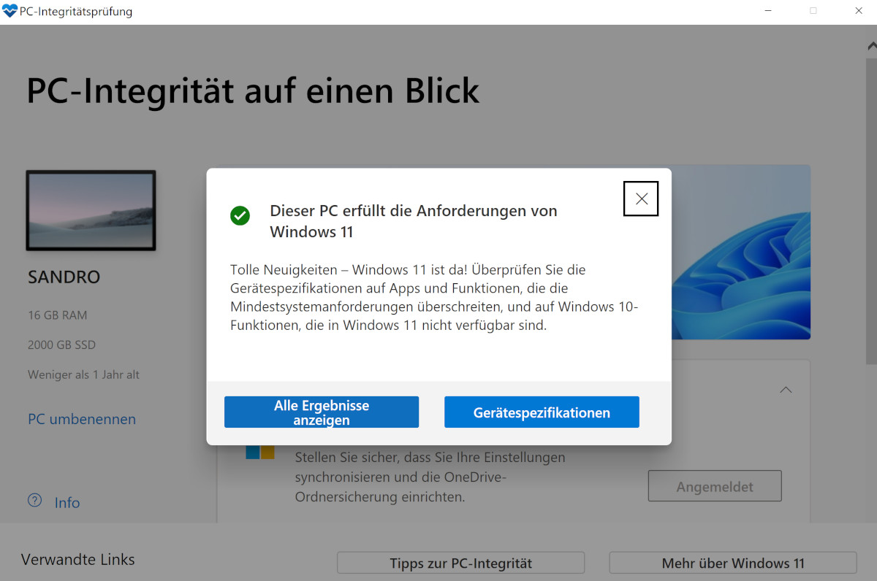Click the PC desktop thumbnail image
This screenshot has width=877, height=581.
91,210
